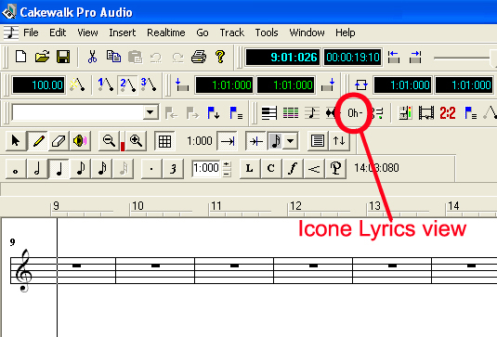Click the Zoom in magnifier
Screen dimensions: 497x337
(x=137, y=140)
